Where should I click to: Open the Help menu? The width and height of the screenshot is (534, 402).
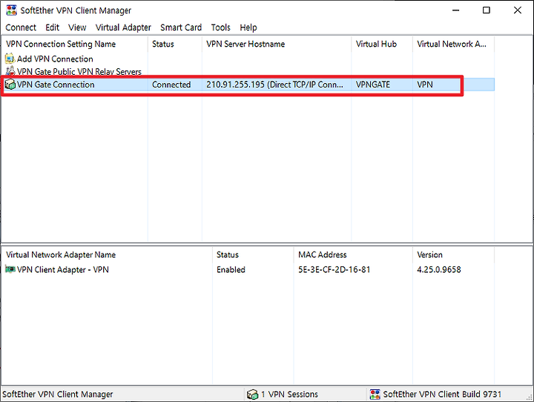pos(248,27)
